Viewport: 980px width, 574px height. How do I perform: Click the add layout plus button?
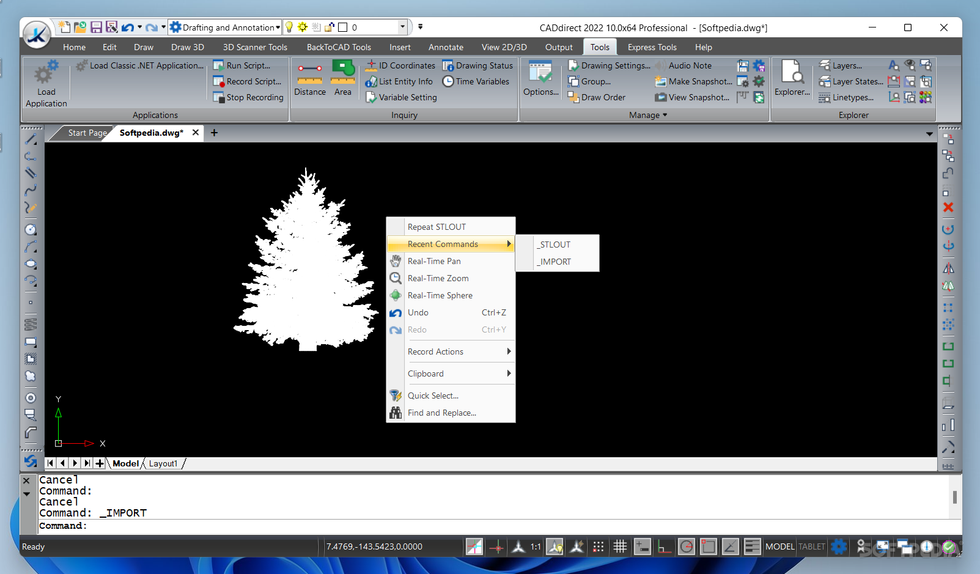click(100, 463)
